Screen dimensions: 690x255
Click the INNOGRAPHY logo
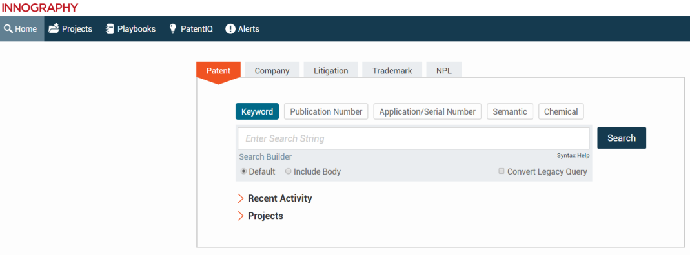tap(40, 8)
